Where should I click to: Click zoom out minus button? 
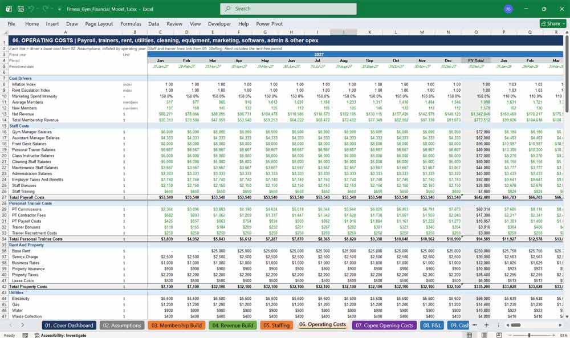coord(510,335)
